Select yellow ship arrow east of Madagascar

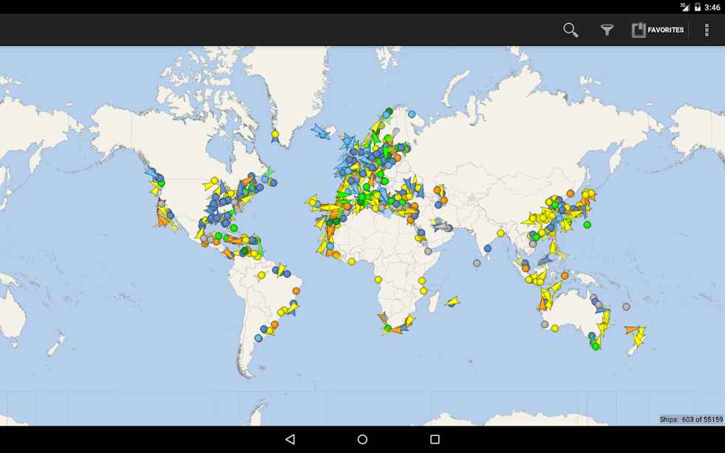(452, 302)
